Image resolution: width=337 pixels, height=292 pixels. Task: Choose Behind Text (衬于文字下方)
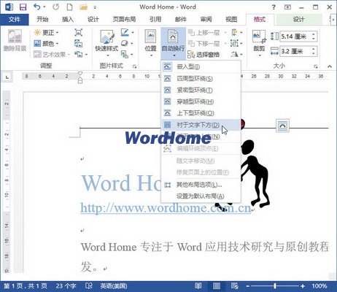coord(201,125)
